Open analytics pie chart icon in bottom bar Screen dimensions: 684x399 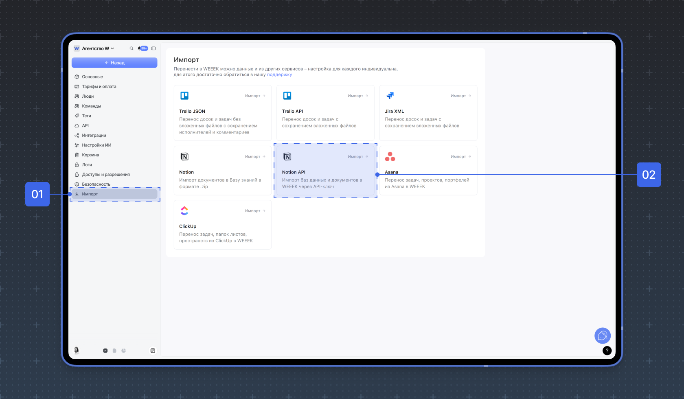[124, 351]
